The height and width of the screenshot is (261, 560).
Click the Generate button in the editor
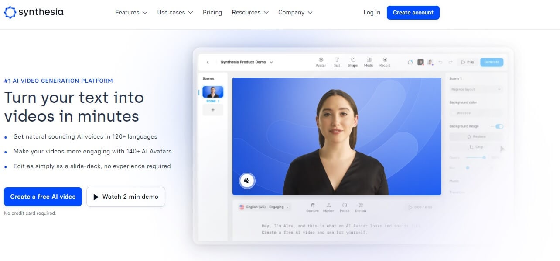tap(492, 62)
